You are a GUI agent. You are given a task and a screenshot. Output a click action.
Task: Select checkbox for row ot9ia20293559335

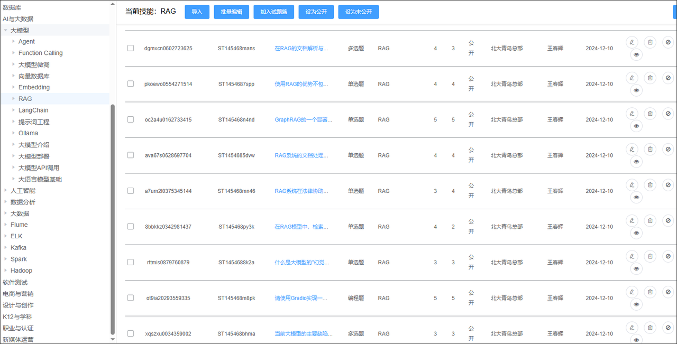tap(131, 298)
